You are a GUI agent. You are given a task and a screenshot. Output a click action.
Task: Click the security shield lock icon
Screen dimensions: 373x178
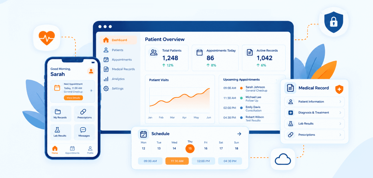tap(333, 22)
